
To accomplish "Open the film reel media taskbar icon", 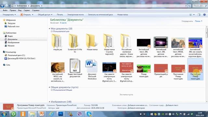I will [70, 114].
